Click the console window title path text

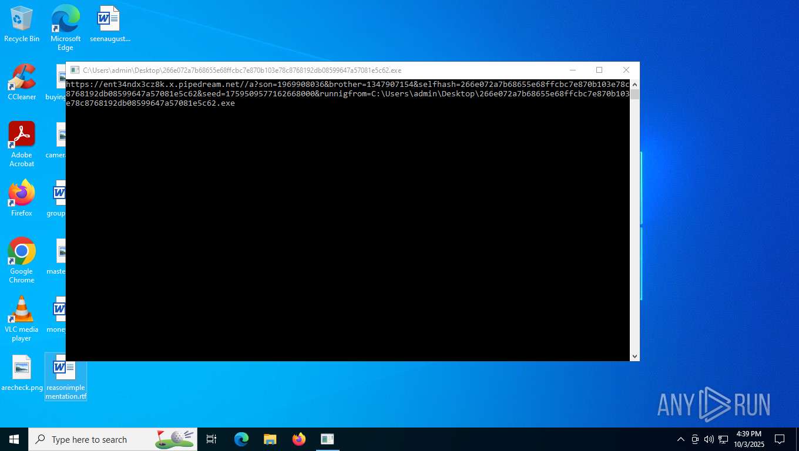(x=242, y=70)
